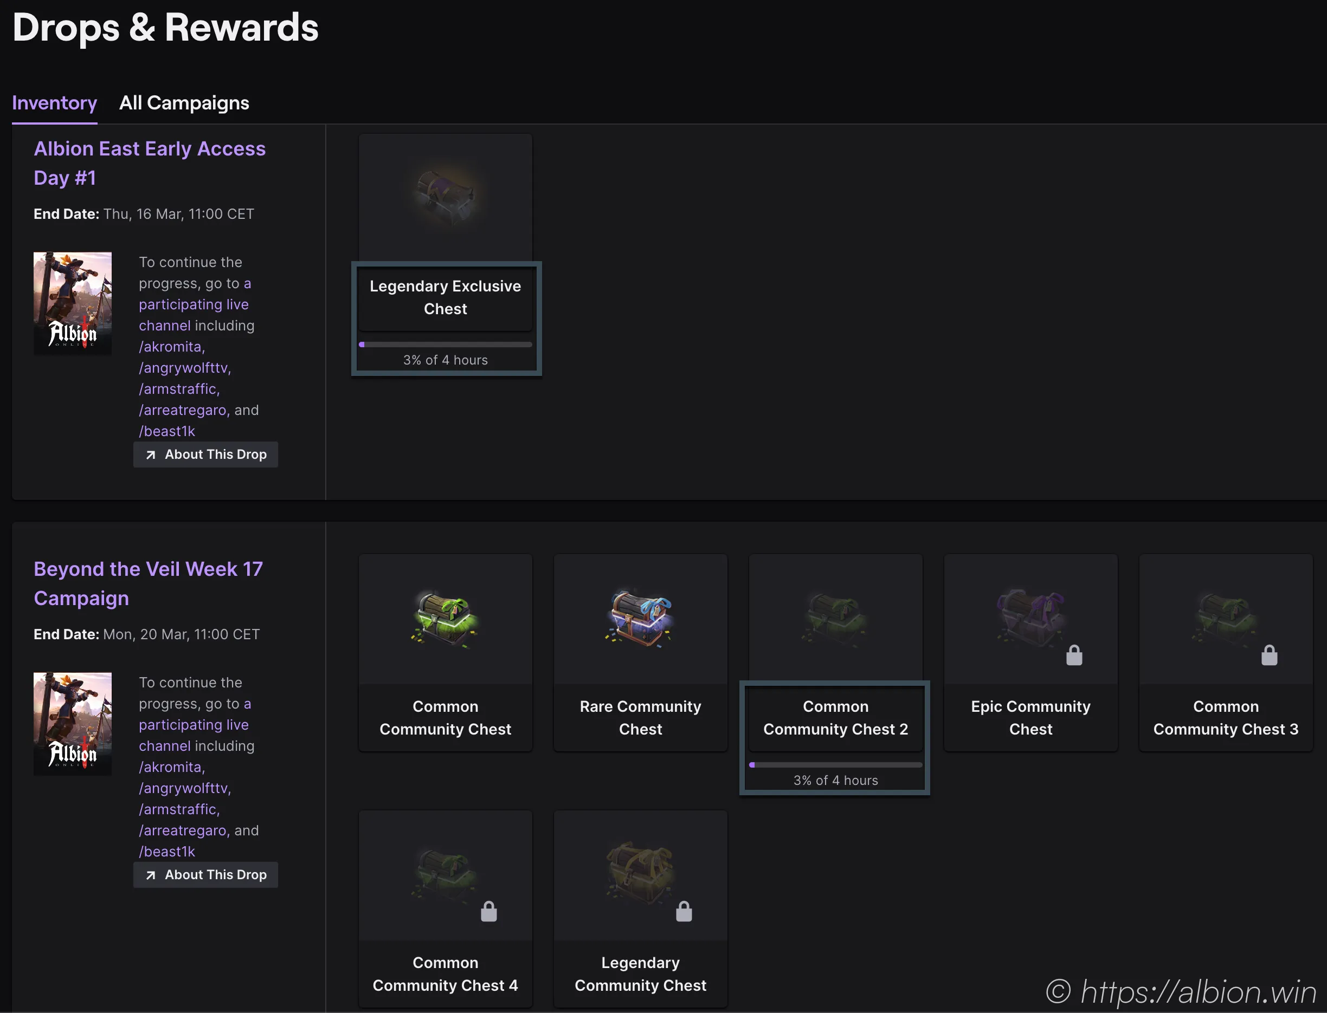Click the /akromita channel link in the first campaign
The image size is (1327, 1013).
click(171, 347)
